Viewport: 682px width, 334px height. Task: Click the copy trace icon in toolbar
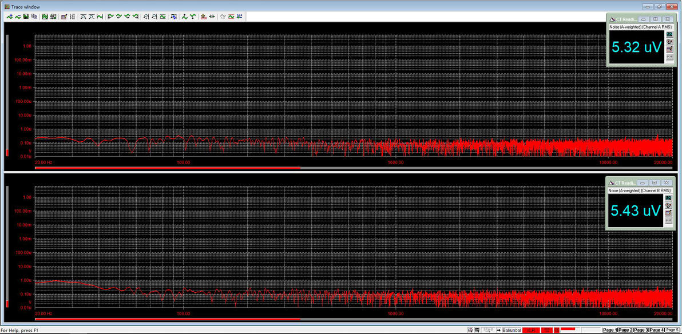34,17
